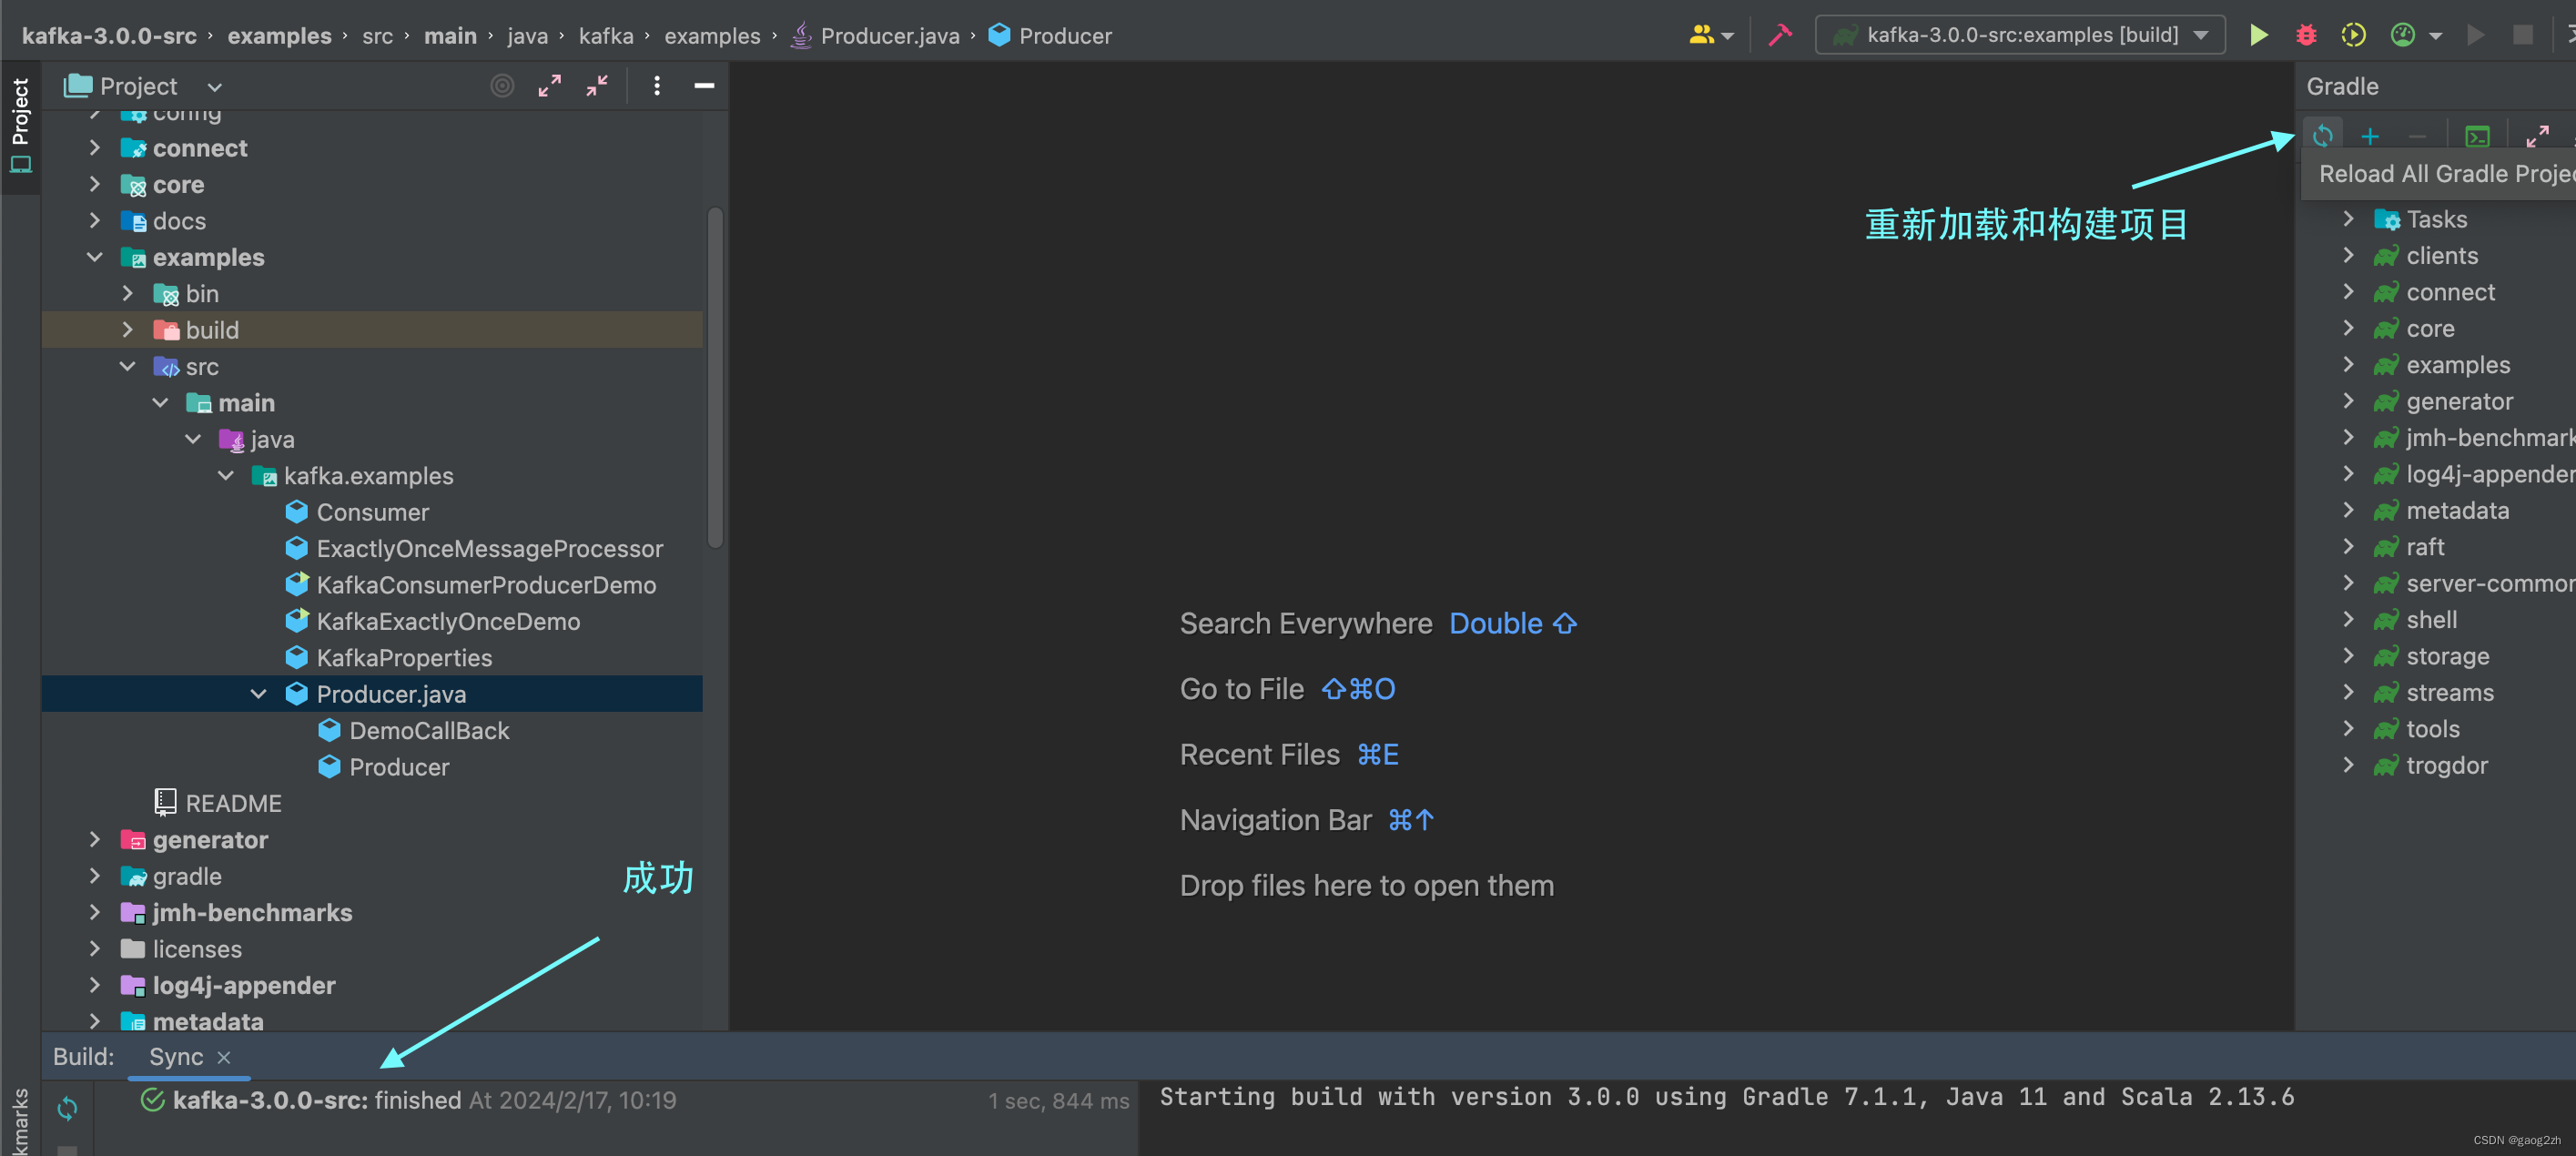The height and width of the screenshot is (1156, 2576).
Task: Run with coverage icon
Action: (2354, 35)
